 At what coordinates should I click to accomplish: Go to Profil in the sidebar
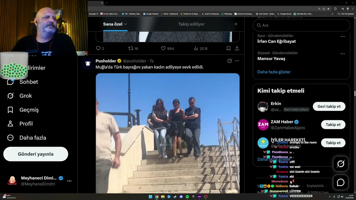tap(20, 124)
